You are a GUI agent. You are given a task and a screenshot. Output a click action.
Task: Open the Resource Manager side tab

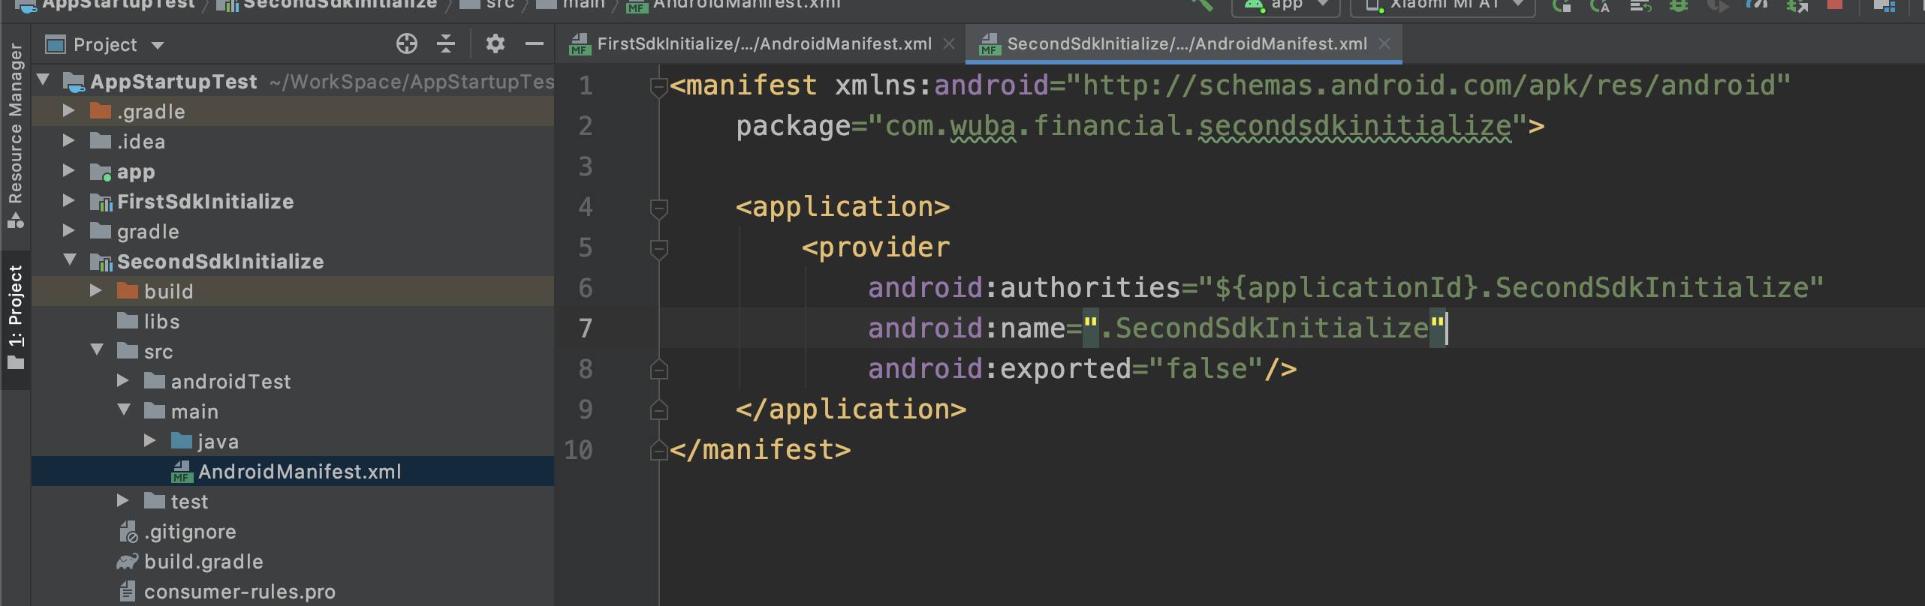[15, 135]
